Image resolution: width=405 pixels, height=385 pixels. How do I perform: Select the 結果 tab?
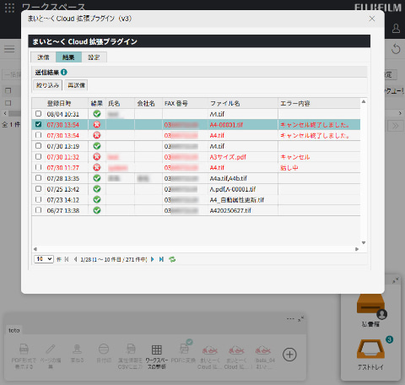pos(68,57)
